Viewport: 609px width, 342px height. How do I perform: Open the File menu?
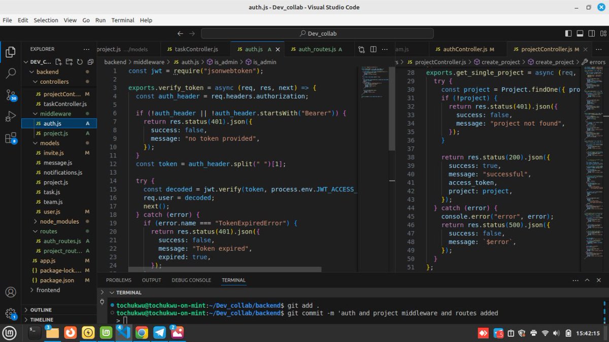[8, 20]
